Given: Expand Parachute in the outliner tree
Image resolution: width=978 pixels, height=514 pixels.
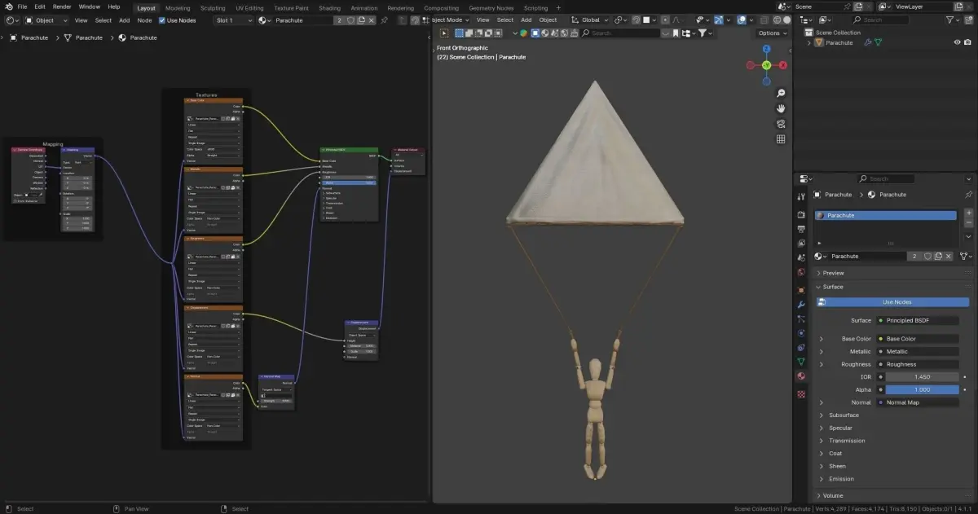Looking at the screenshot, I should (x=809, y=42).
